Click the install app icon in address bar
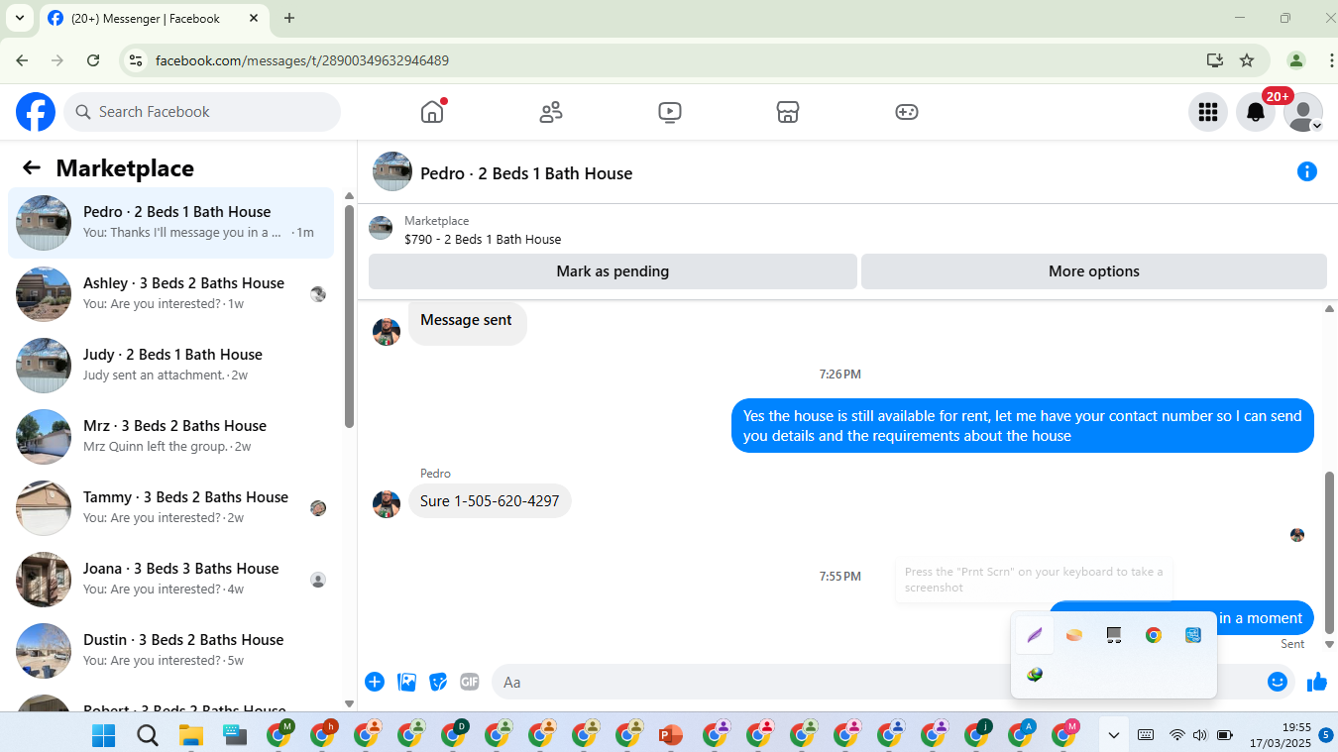The image size is (1338, 752). (1215, 60)
